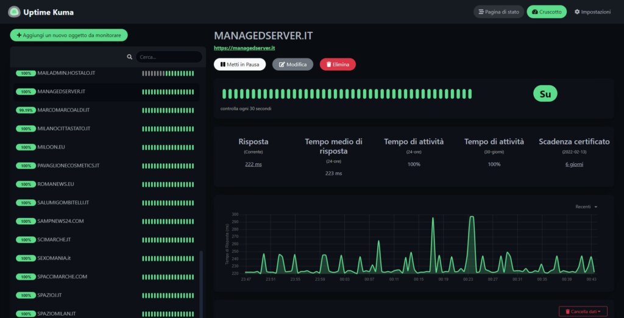
Task: Click Modifica to edit monitor
Action: [x=292, y=64]
